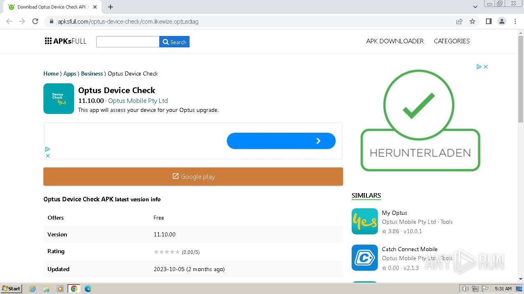The height and width of the screenshot is (294, 524).
Task: Open media player taskbar icon
Action: tap(60, 288)
